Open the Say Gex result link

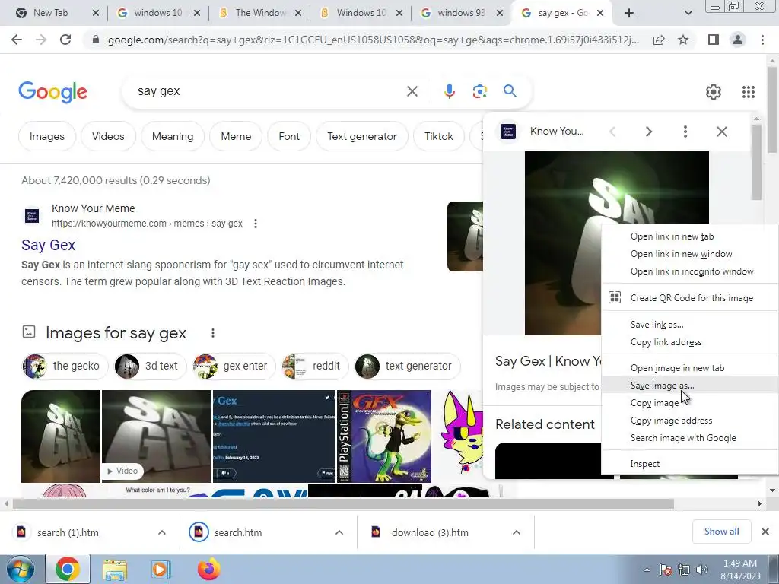(48, 245)
